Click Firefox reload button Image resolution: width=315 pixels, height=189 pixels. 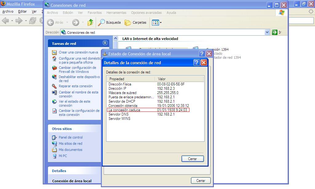33,21
